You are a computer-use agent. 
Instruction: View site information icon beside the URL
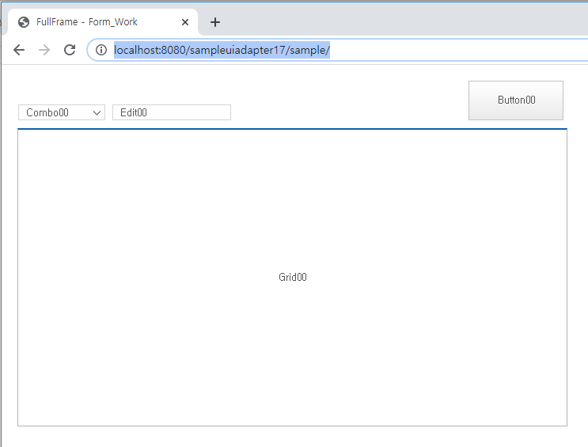point(101,50)
